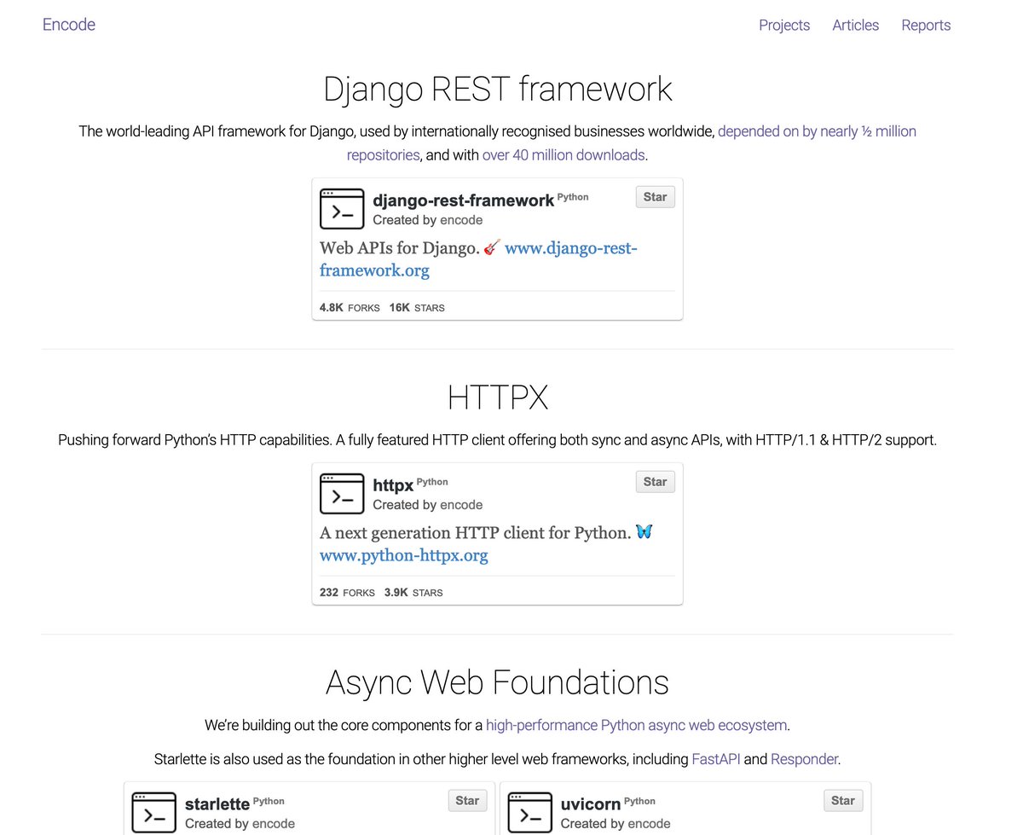The image size is (1023, 835).
Task: Visit www.python-httpx.org link
Action: tap(404, 556)
